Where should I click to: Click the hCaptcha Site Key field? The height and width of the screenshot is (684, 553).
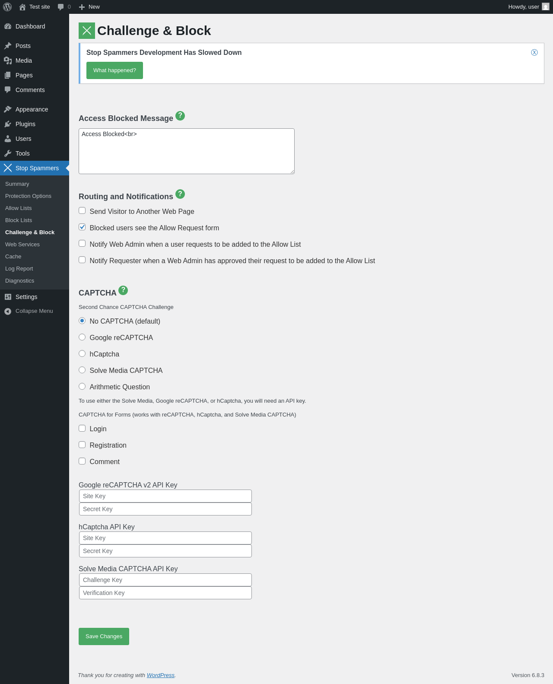tap(165, 538)
